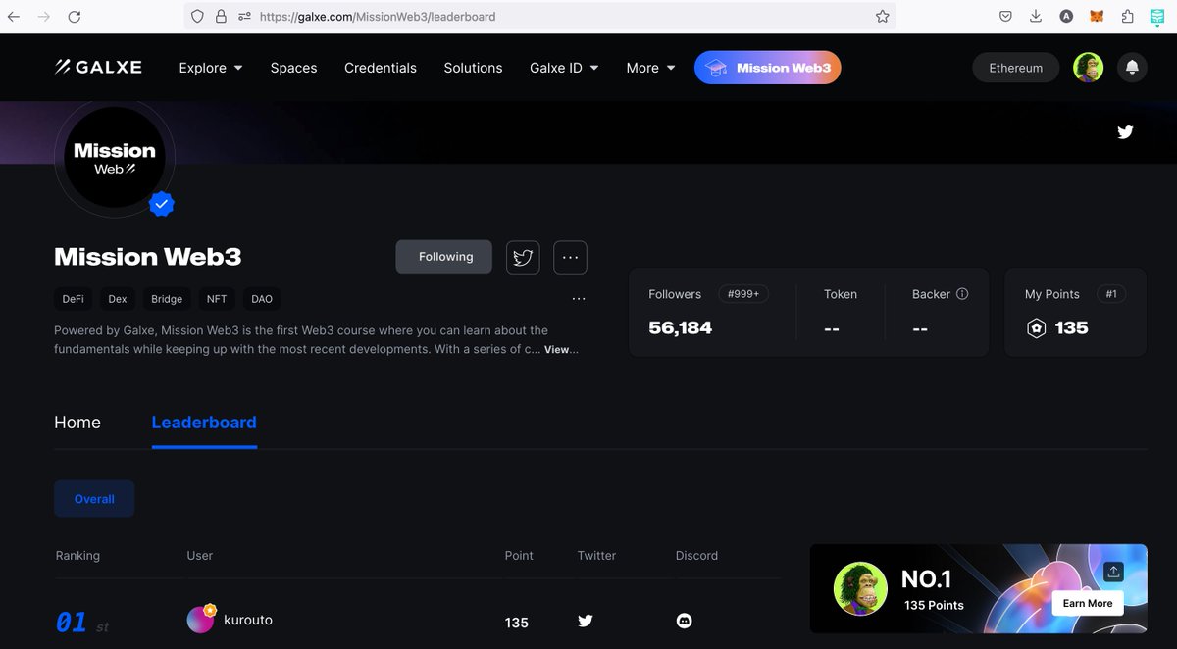Image resolution: width=1177 pixels, height=649 pixels.
Task: Click the NFT tag
Action: (217, 299)
